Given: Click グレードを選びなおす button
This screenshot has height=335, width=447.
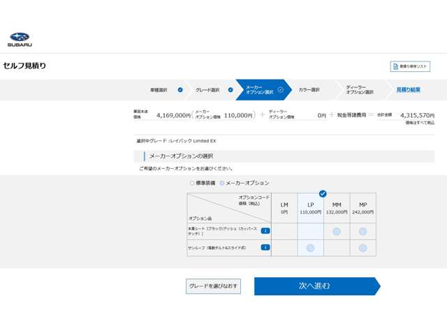Looking at the screenshot, I should [213, 286].
